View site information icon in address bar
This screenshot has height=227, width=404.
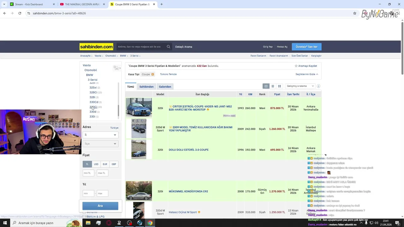(29, 13)
